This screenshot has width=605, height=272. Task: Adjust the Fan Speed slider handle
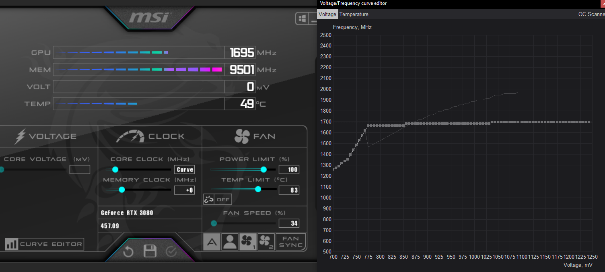214,223
